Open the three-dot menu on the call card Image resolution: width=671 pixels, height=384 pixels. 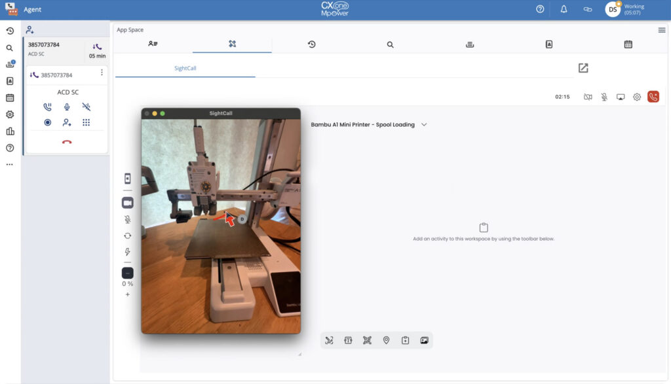coord(102,73)
